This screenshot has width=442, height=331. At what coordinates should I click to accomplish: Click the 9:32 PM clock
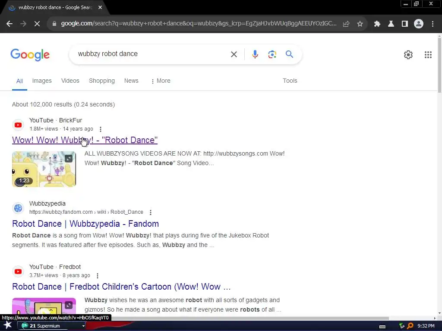426,326
